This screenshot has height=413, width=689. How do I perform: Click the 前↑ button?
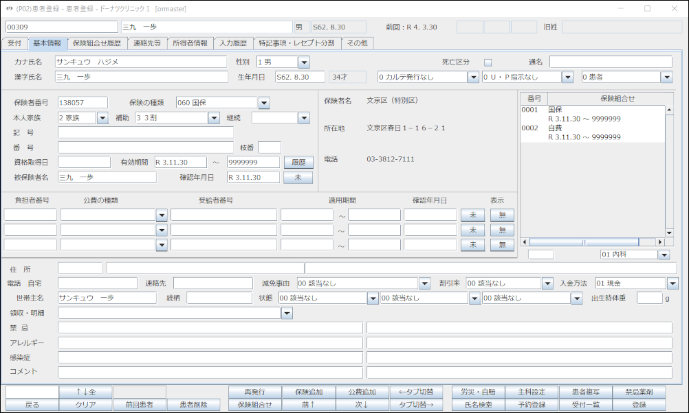click(309, 405)
